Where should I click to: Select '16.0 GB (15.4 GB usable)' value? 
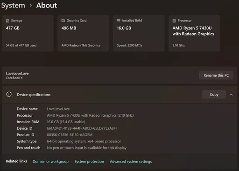click(66, 122)
